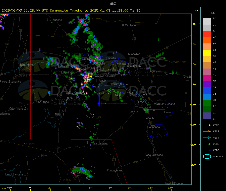Screen dimensions: 226x191
Task: Select the bright green 20-30 dBZ swatch
Action: coord(207,103)
